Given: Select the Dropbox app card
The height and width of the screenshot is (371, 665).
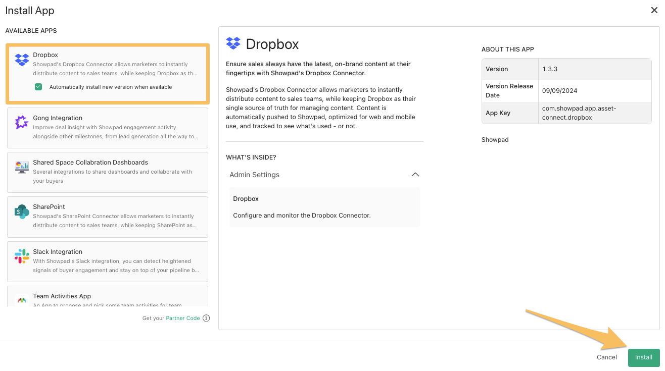Looking at the screenshot, I should click(108, 74).
